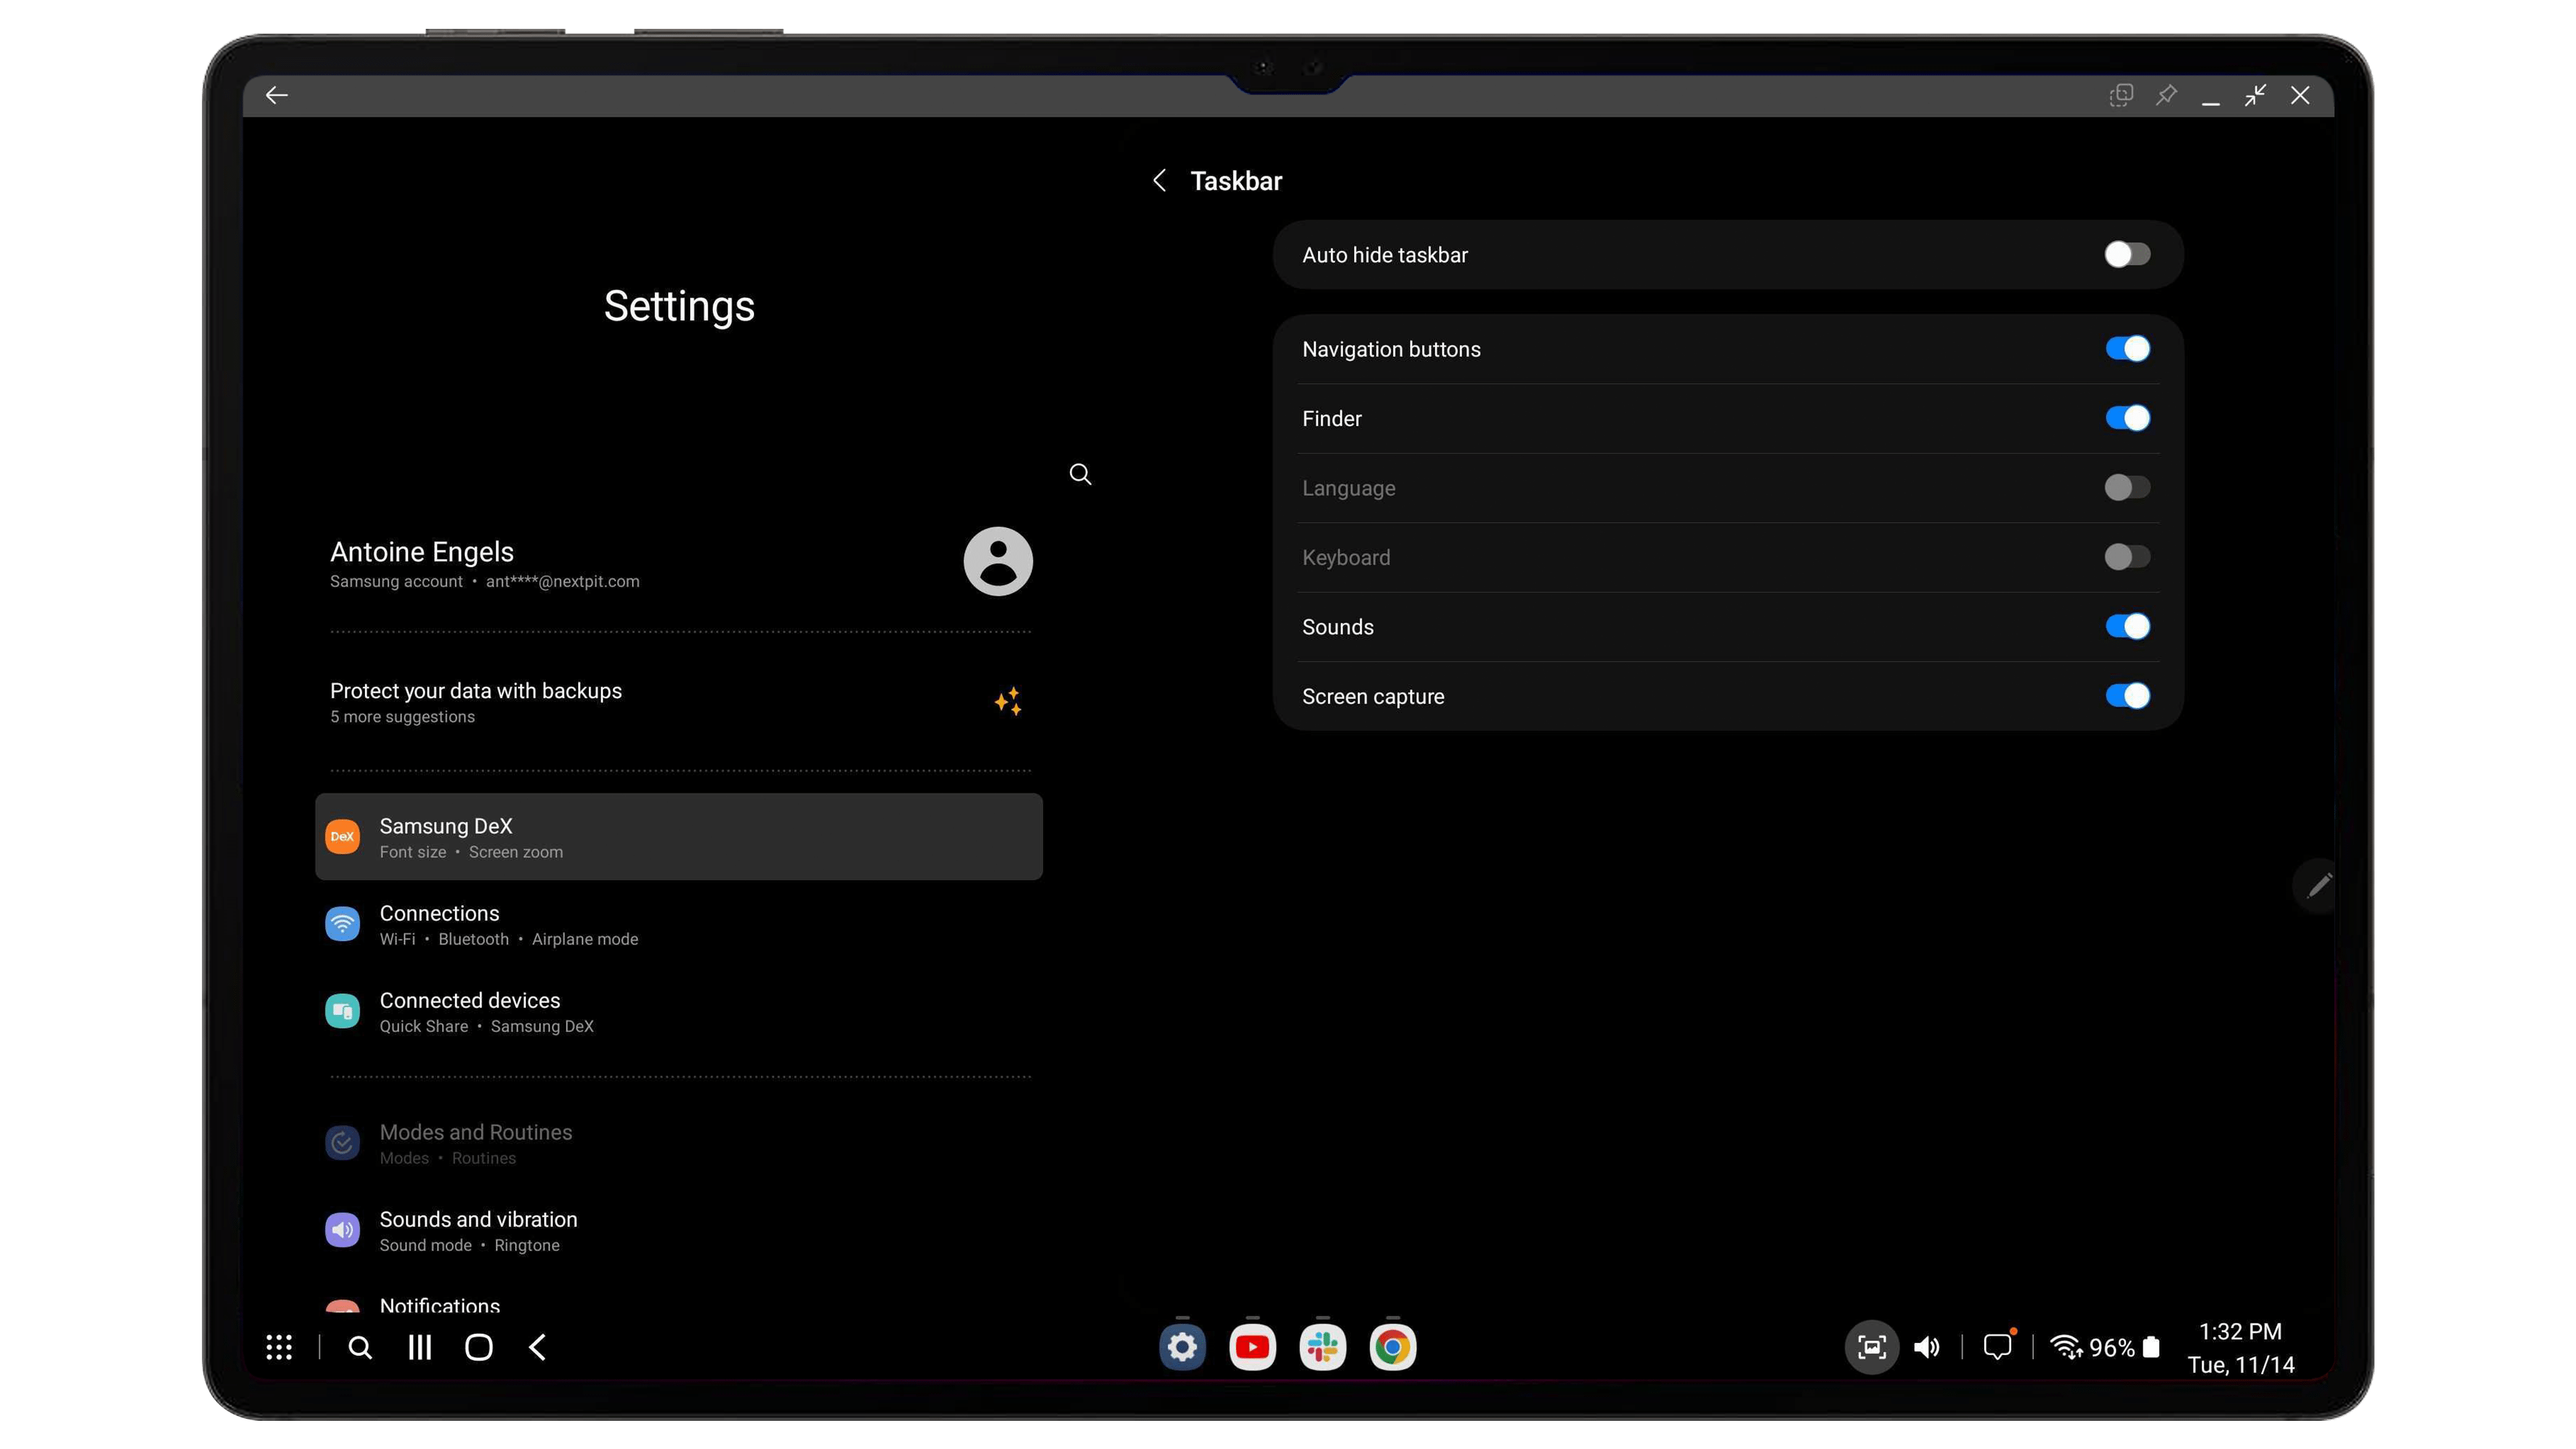Open Slack from the DeX taskbar
This screenshot has height=1449, width=2576.
tap(1322, 1347)
